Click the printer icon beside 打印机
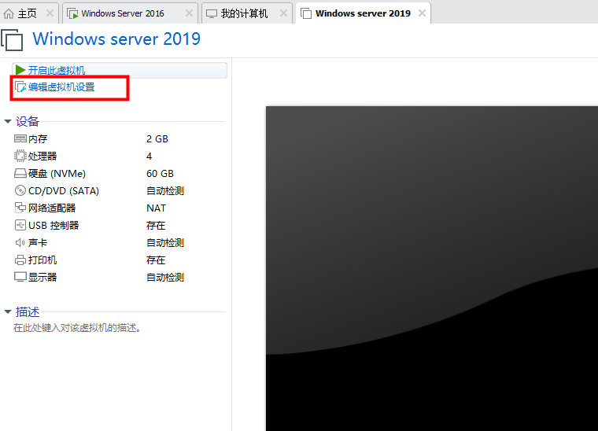The width and height of the screenshot is (598, 431). click(20, 260)
